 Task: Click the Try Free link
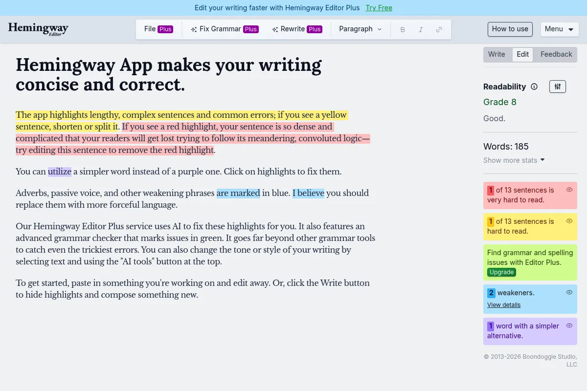[379, 8]
